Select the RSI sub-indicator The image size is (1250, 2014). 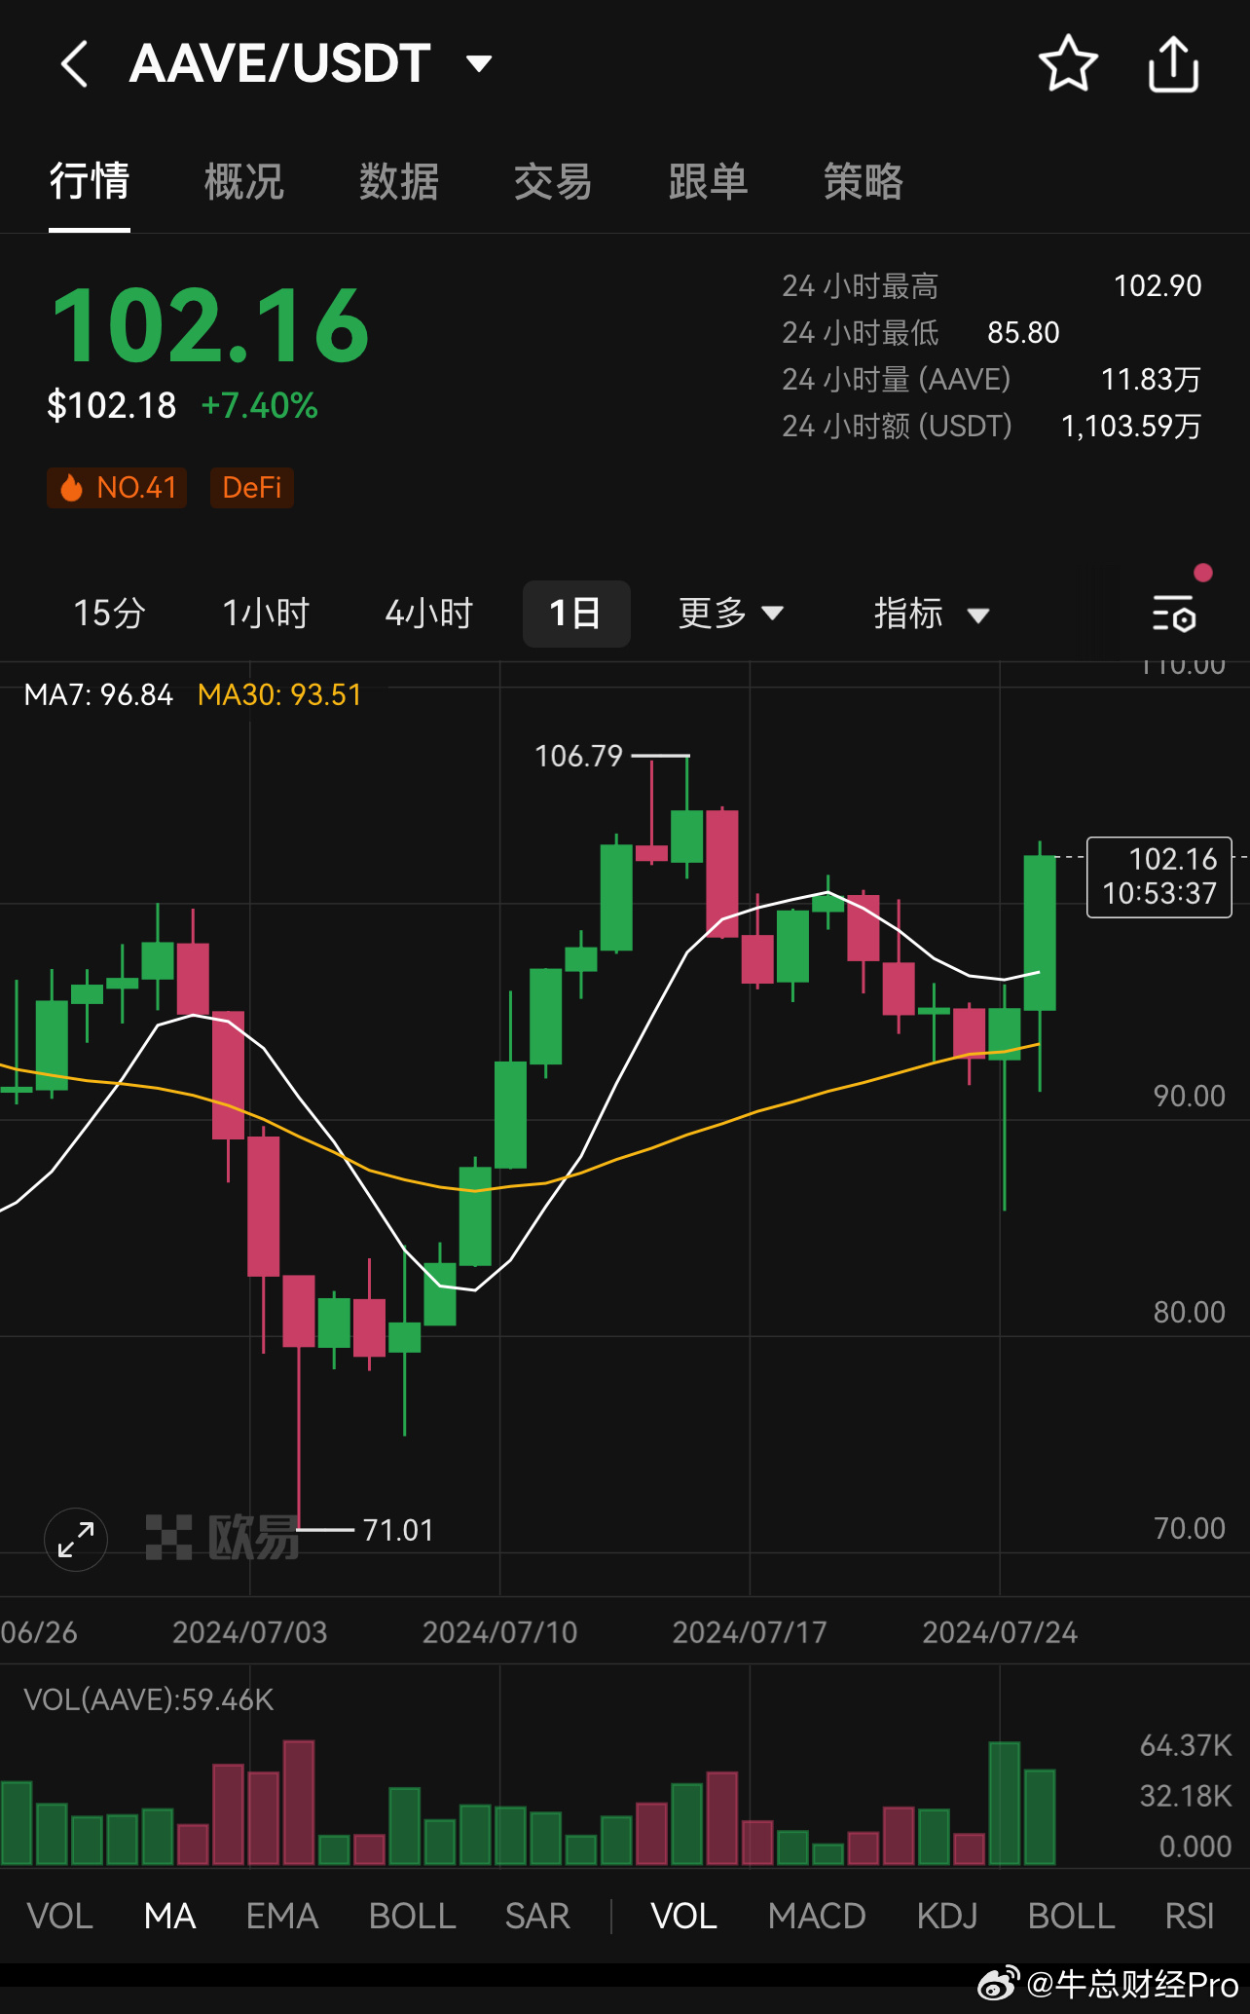(1190, 1916)
